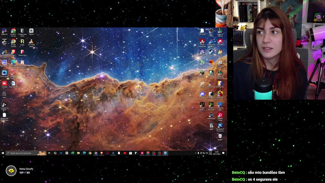The image size is (325, 183).
Task: Open the NVIDIA Broadcast shortcut
Action: click(x=211, y=106)
